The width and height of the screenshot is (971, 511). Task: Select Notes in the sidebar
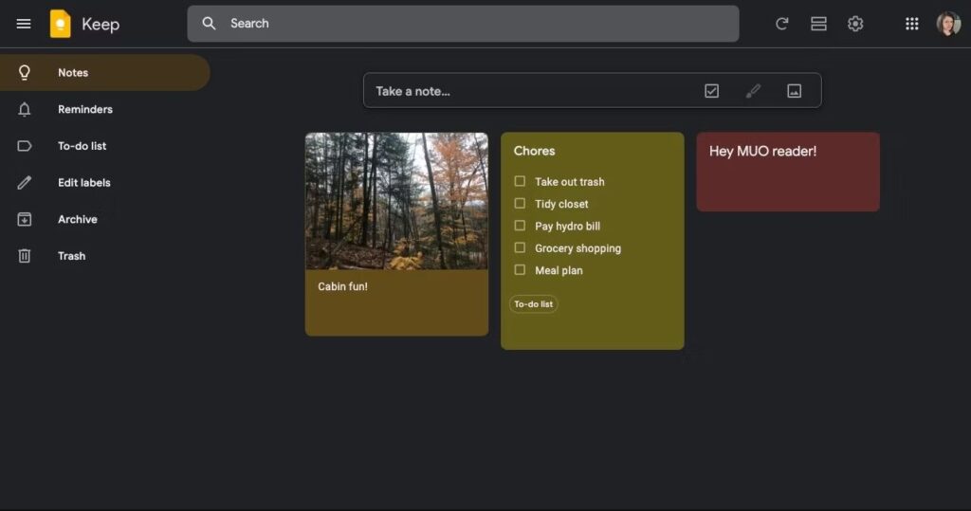click(104, 72)
